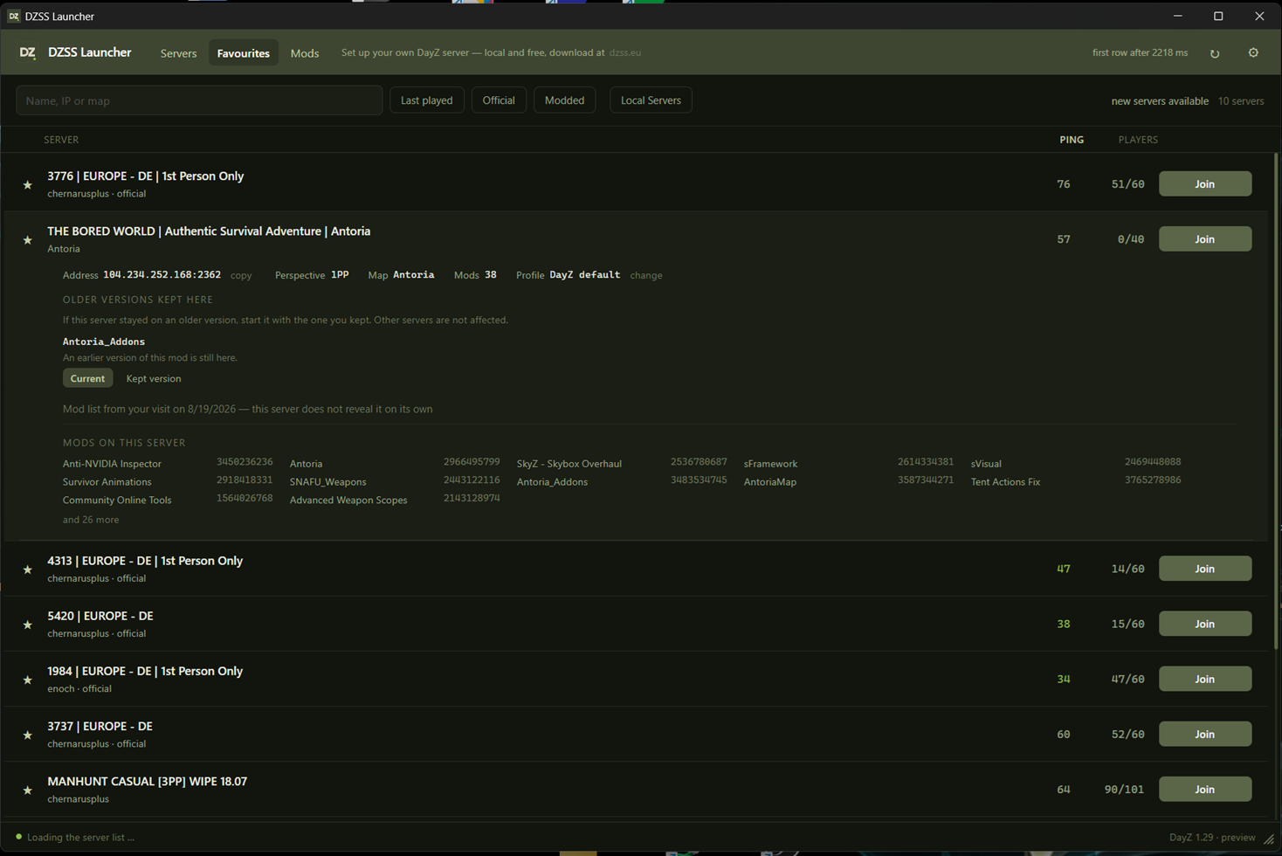Screen dimensions: 1282x856
Task: Toggle favourite star for THE BORED WORLD
Action: pyautogui.click(x=27, y=239)
